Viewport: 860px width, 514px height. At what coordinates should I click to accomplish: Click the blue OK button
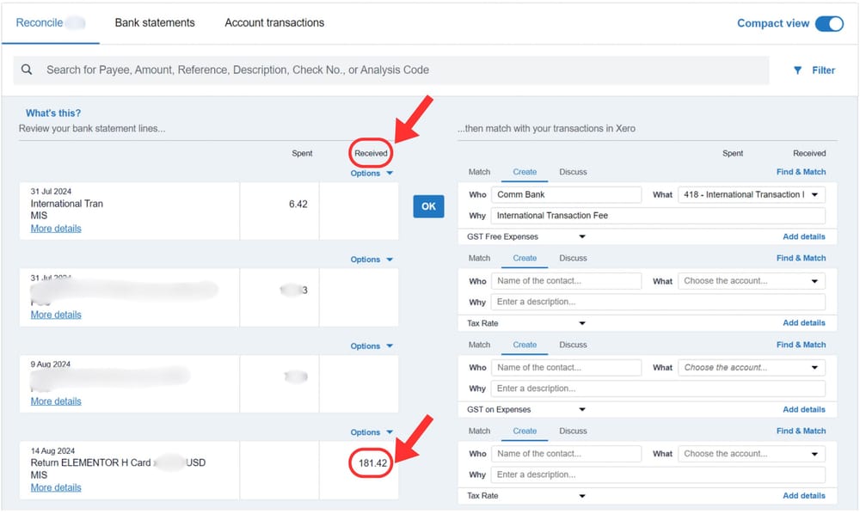coord(428,206)
